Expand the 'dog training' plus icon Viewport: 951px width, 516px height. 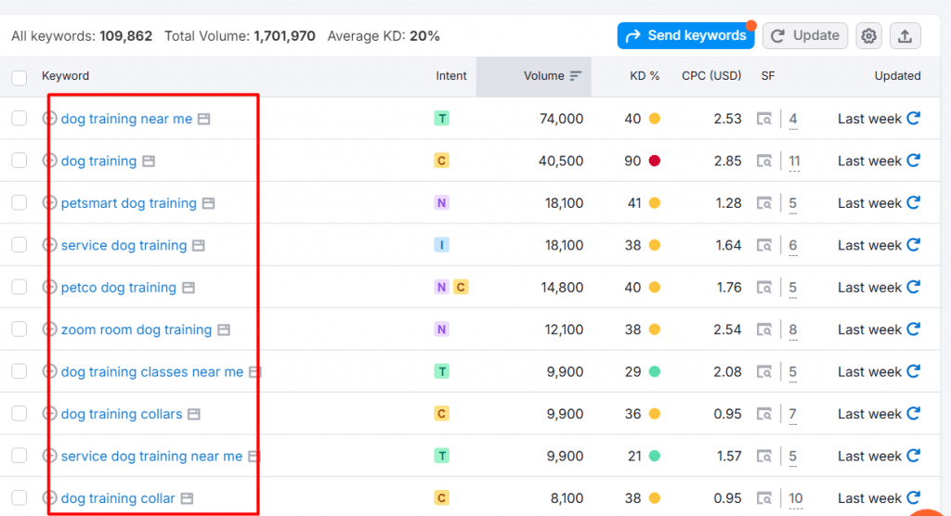pos(50,161)
